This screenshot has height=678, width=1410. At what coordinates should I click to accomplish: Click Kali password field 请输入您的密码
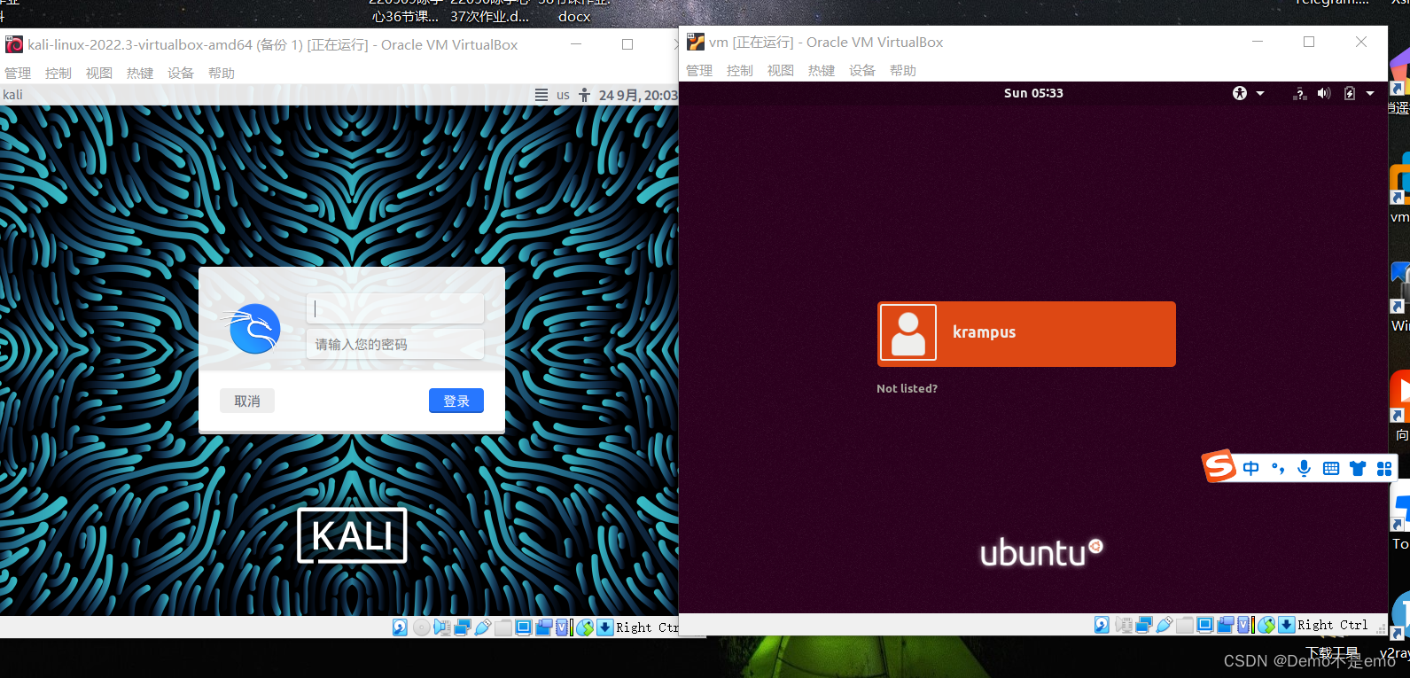(x=395, y=344)
